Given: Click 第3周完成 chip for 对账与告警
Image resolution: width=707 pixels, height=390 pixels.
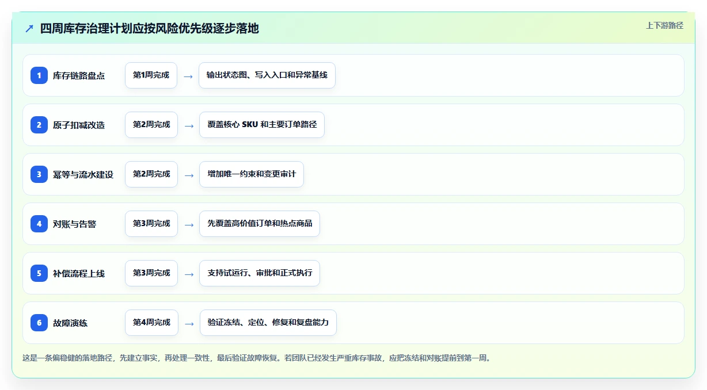Looking at the screenshot, I should point(151,224).
